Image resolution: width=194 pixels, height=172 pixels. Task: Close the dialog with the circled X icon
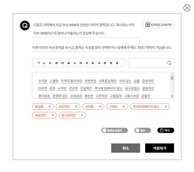[187, 8]
